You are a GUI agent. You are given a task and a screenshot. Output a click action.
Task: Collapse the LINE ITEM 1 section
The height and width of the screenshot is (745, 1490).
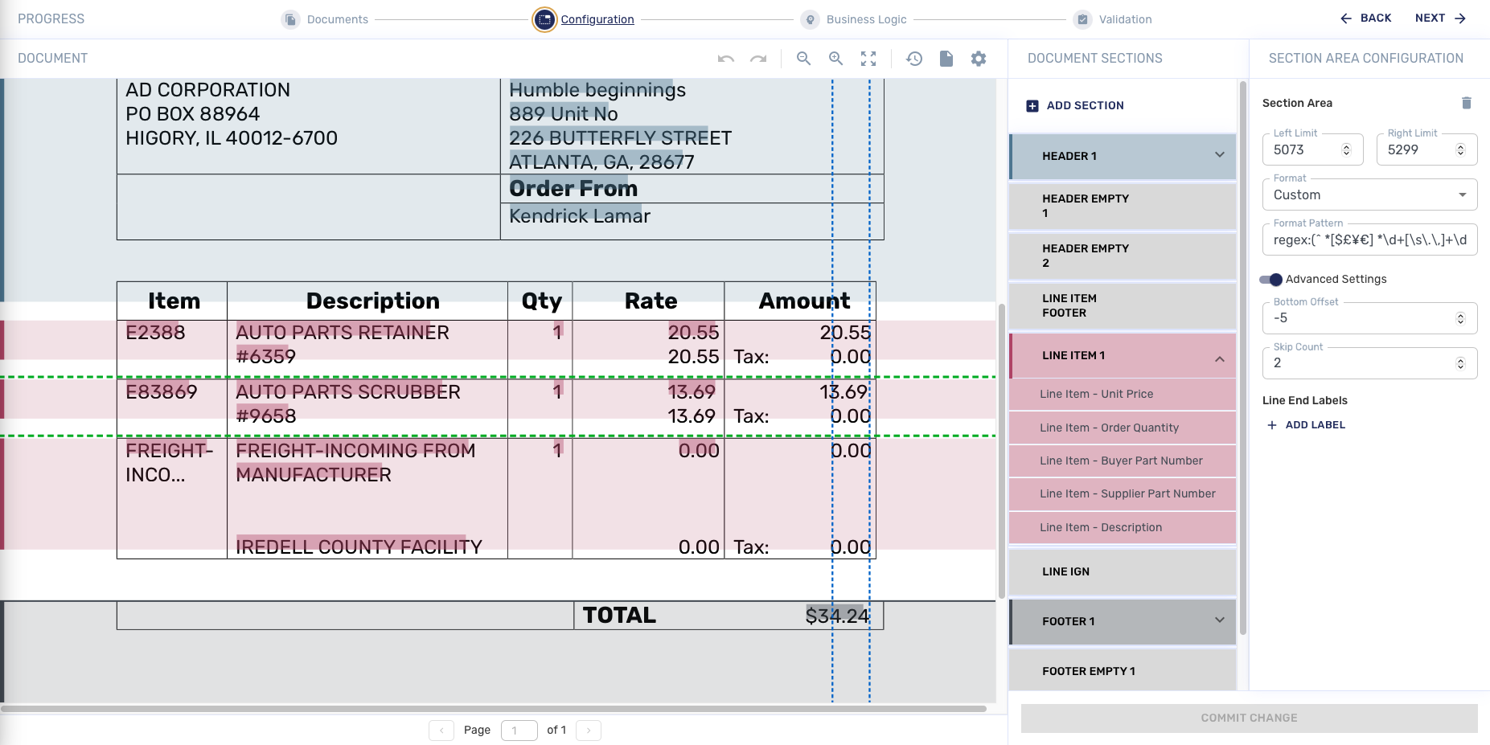(1219, 358)
